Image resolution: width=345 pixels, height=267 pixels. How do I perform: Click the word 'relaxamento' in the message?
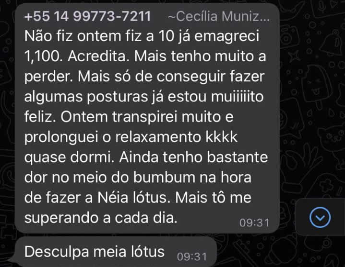tap(158, 137)
